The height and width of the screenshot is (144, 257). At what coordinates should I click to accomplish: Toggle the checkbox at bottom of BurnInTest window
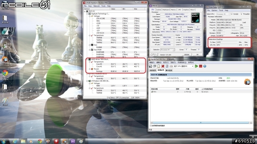tap(151, 126)
